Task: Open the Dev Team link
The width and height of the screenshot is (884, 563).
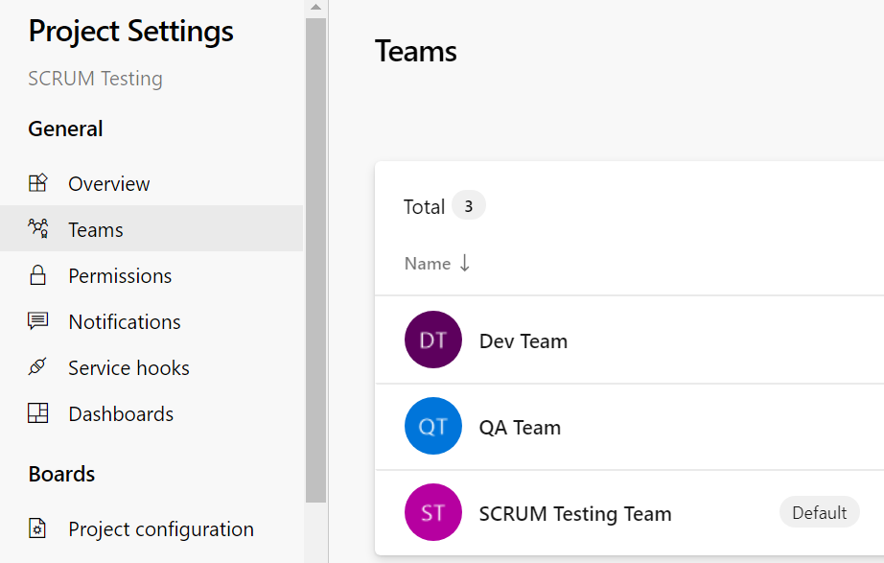Action: pos(523,341)
